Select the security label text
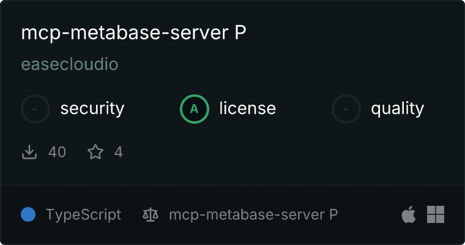Screen dimensions: 465x245 (x=92, y=108)
